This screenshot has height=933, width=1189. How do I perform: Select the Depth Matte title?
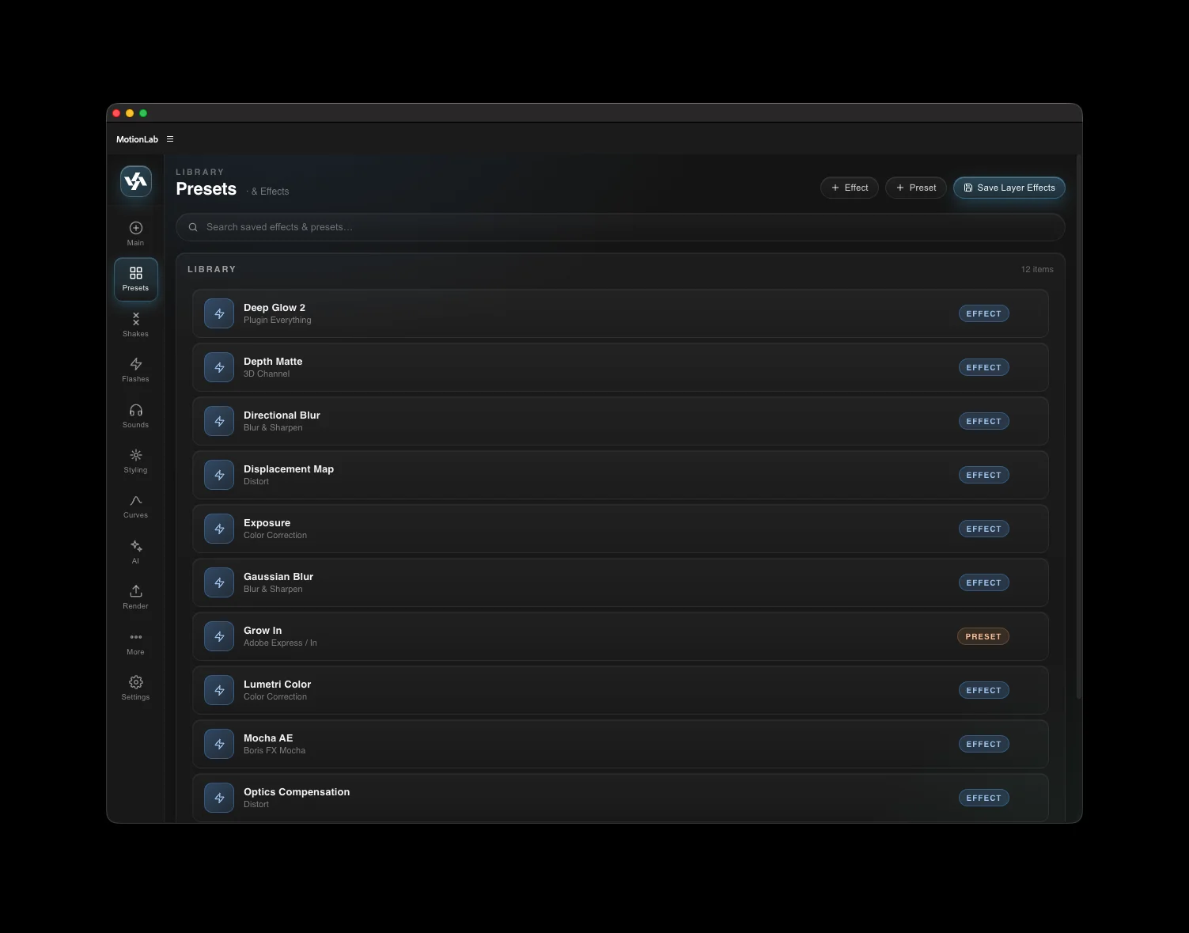pos(273,362)
